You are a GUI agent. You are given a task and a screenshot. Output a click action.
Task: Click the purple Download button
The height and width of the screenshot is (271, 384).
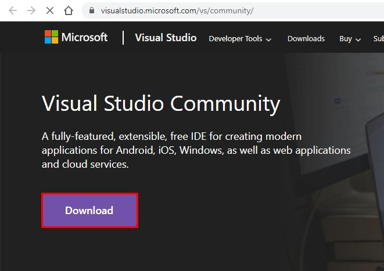[89, 210]
